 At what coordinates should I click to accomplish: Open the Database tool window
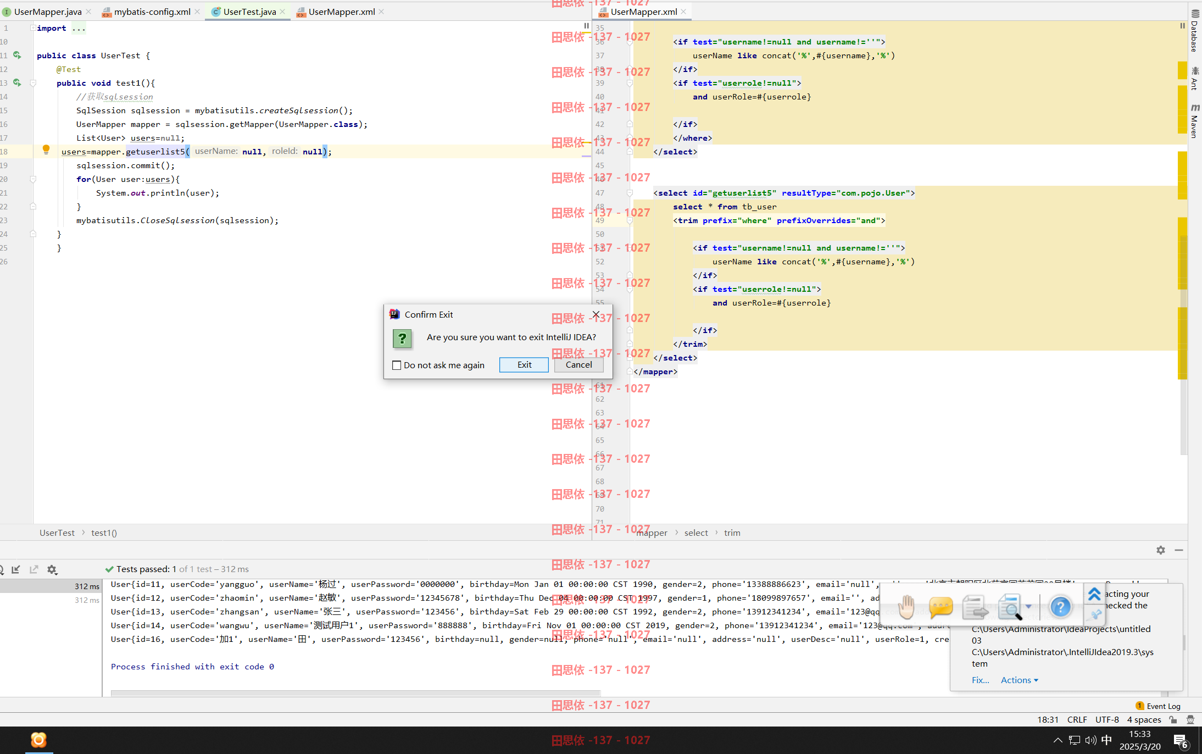click(1195, 30)
